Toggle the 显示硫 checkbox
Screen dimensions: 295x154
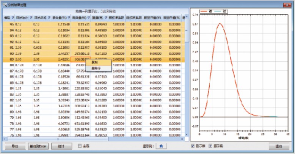210,146
